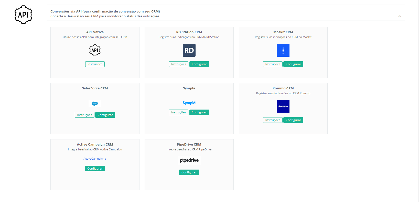
Task: Click the pipedrive logo
Action: 189,160
